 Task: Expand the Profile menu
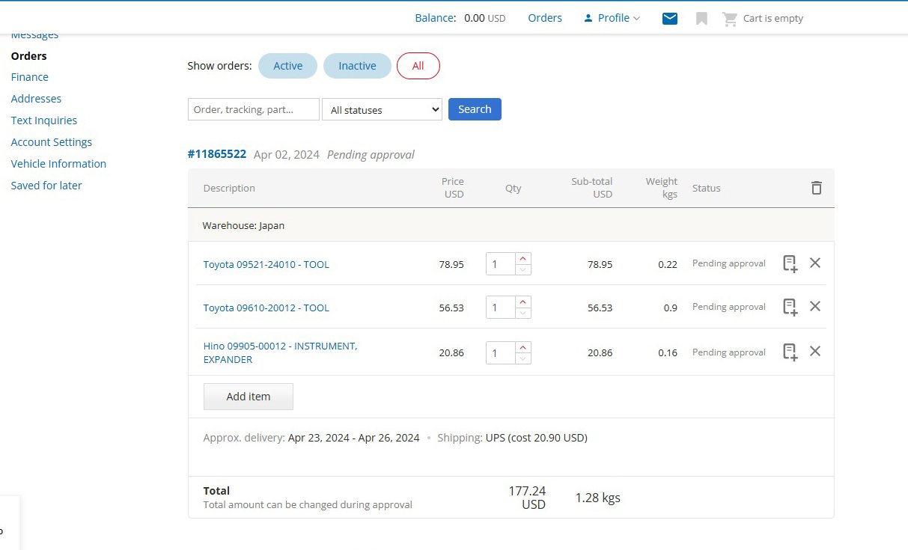click(x=612, y=18)
